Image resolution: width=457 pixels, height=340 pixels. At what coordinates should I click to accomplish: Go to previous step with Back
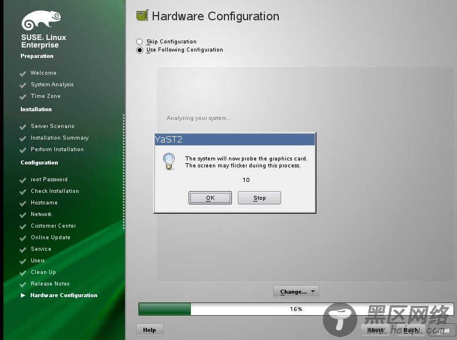click(x=411, y=330)
